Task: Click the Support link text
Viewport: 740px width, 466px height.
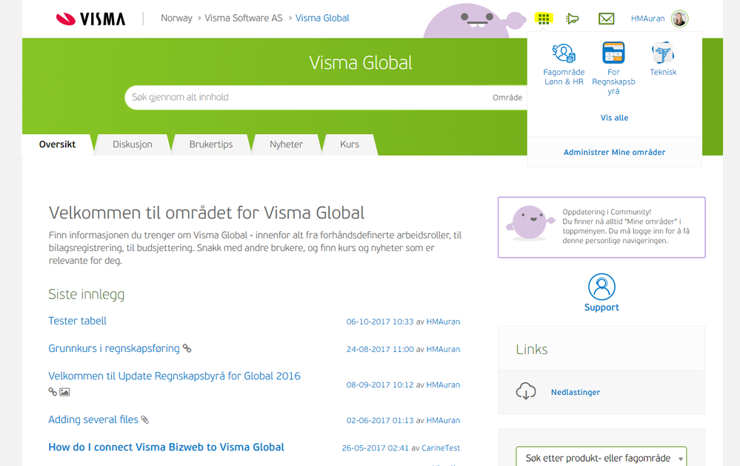Action: pos(601,307)
